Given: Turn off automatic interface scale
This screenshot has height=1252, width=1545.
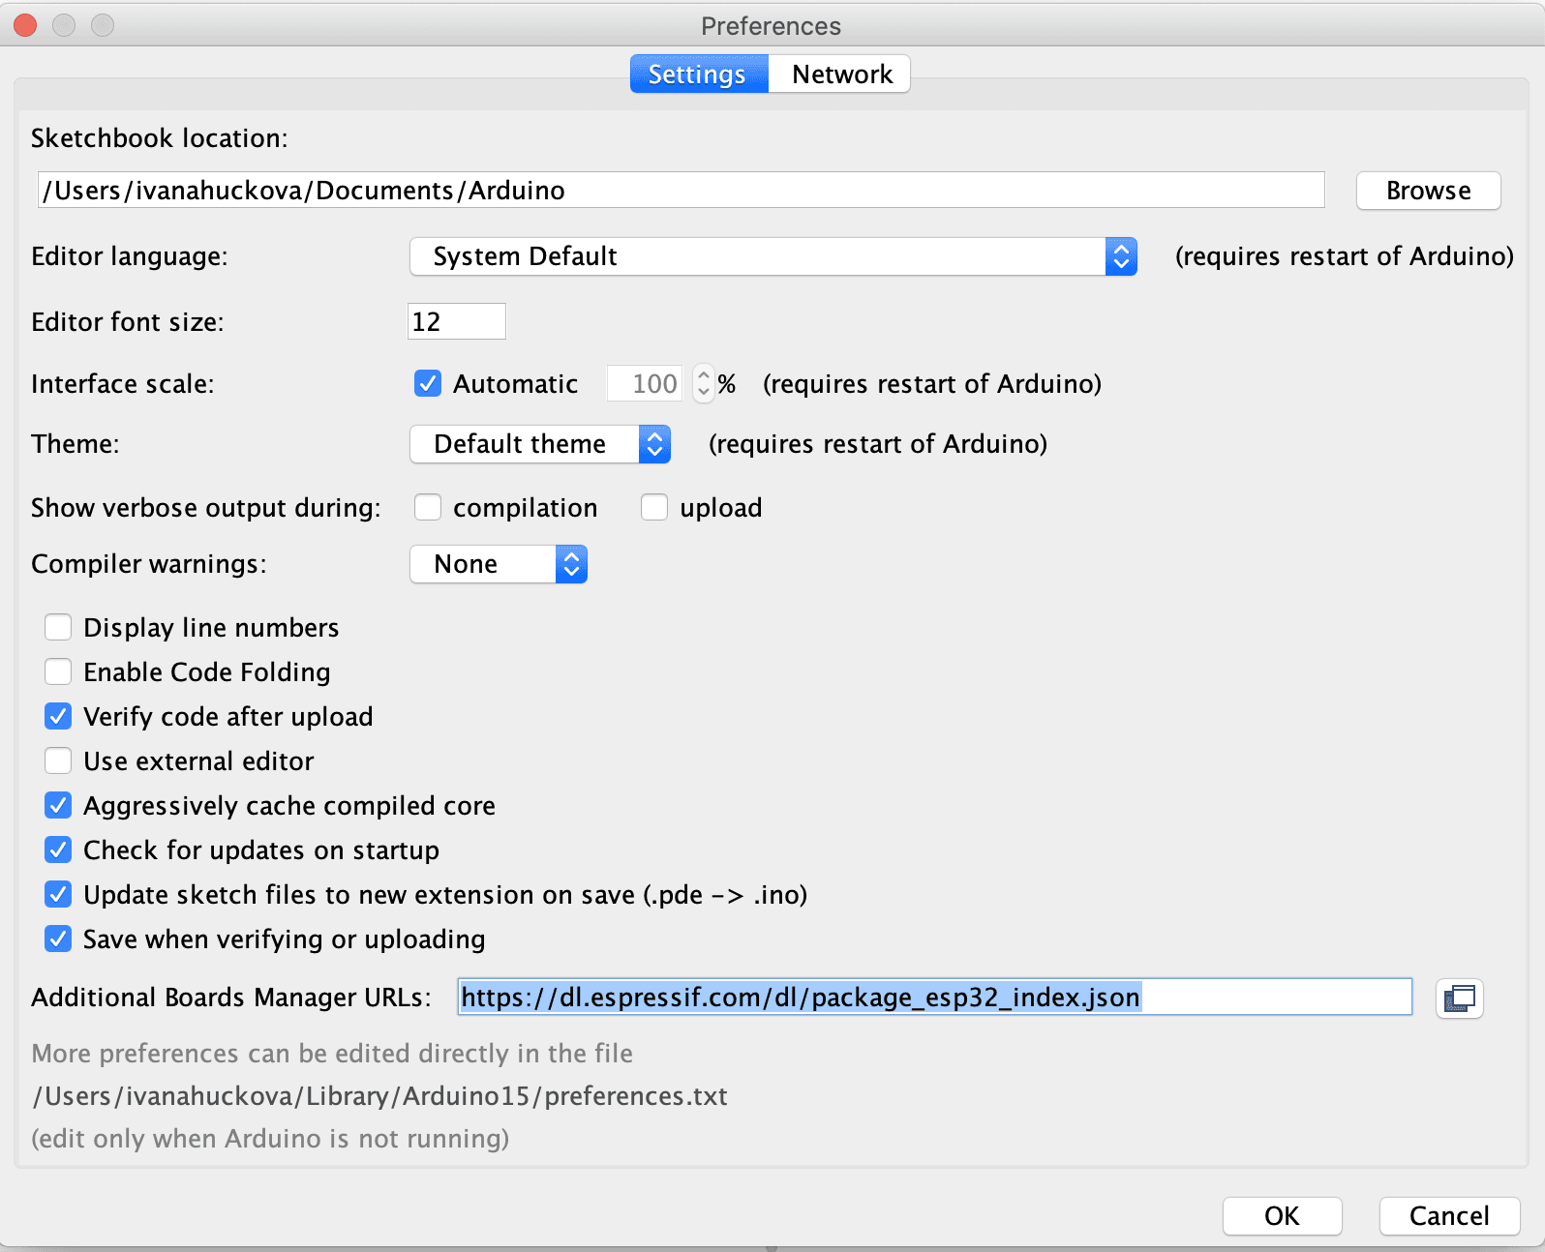Looking at the screenshot, I should pyautogui.click(x=428, y=384).
